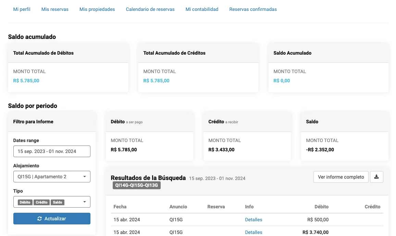Open the Tipo dropdown arrow
Screen dimensions: 396x236
pyautogui.click(x=85, y=202)
